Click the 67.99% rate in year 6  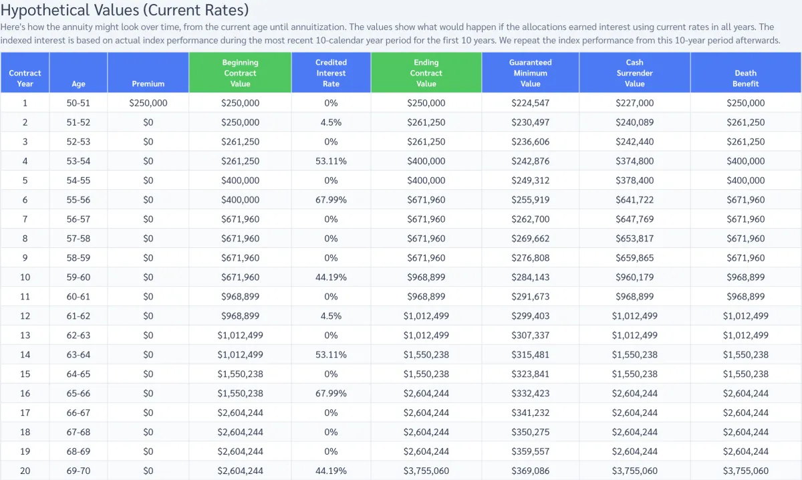(x=331, y=200)
